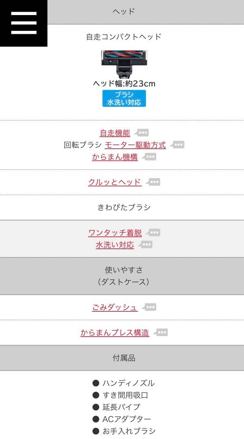Click the red 水洗い対応 link
The height and width of the screenshot is (439, 244).
click(x=115, y=245)
